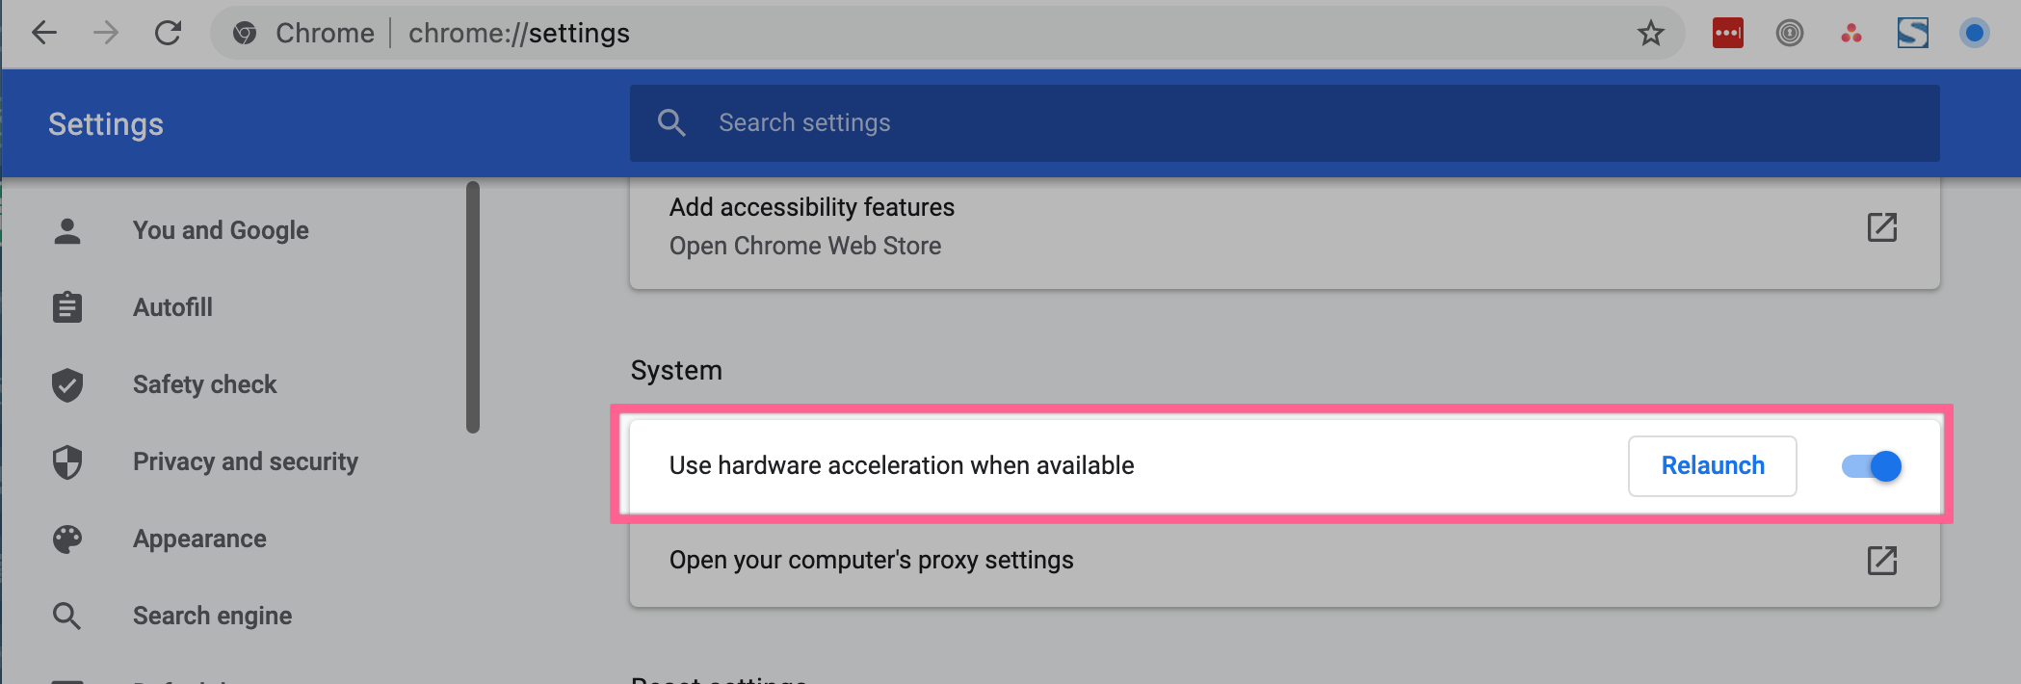Screen dimensions: 2021x684
Task: Click the Relaunch button
Action: coord(1712,466)
